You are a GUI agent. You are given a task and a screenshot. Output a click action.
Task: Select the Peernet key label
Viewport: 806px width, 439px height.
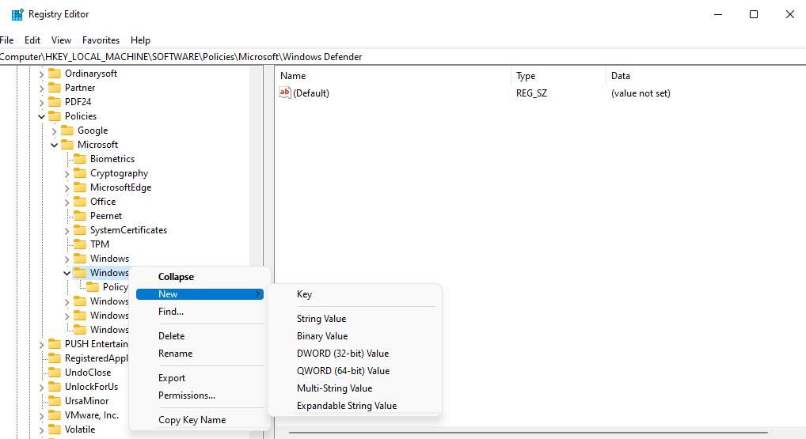click(106, 216)
